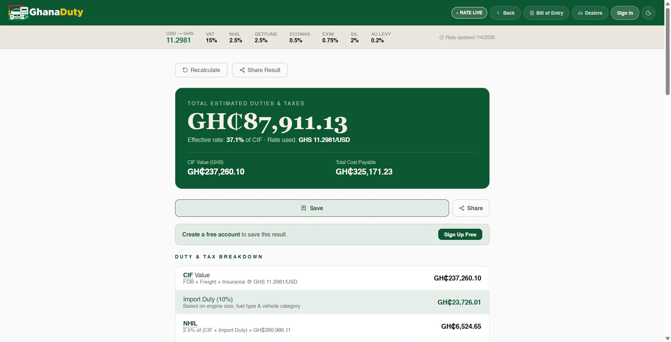
Task: Click the Recalculate button
Action: tap(201, 70)
